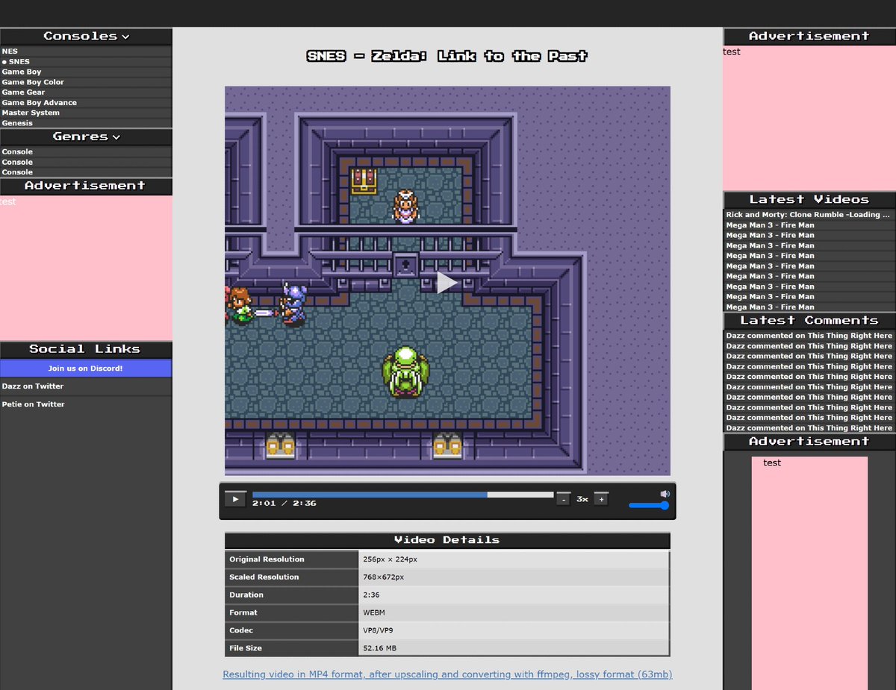This screenshot has width=896, height=690.
Task: Adjust the blue volume slider
Action: pyautogui.click(x=648, y=506)
